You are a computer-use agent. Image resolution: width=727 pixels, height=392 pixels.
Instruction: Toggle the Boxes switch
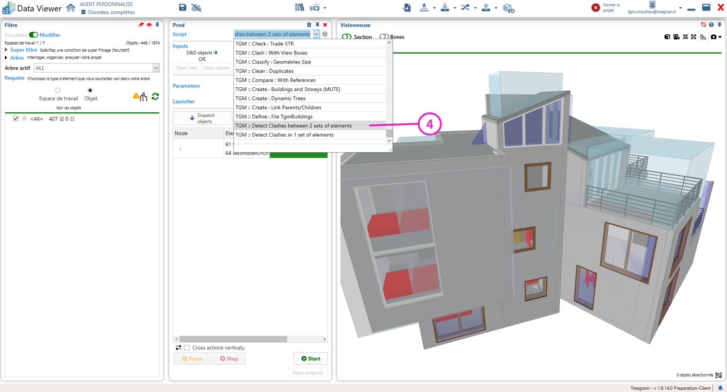[384, 37]
